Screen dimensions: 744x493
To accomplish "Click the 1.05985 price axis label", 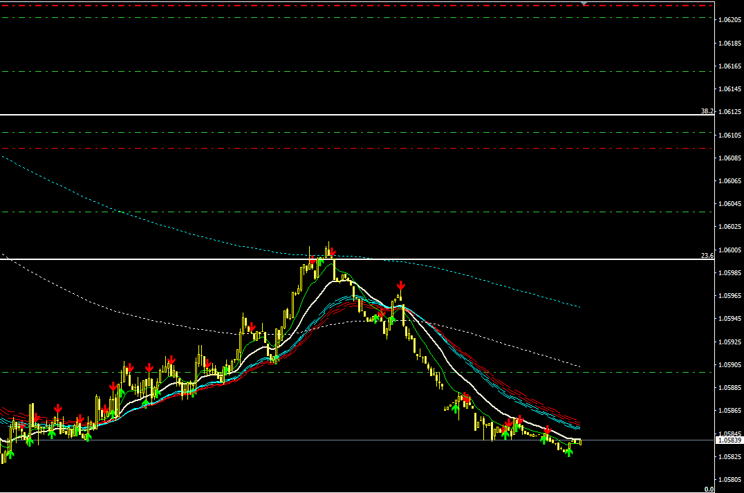I will click(729, 273).
